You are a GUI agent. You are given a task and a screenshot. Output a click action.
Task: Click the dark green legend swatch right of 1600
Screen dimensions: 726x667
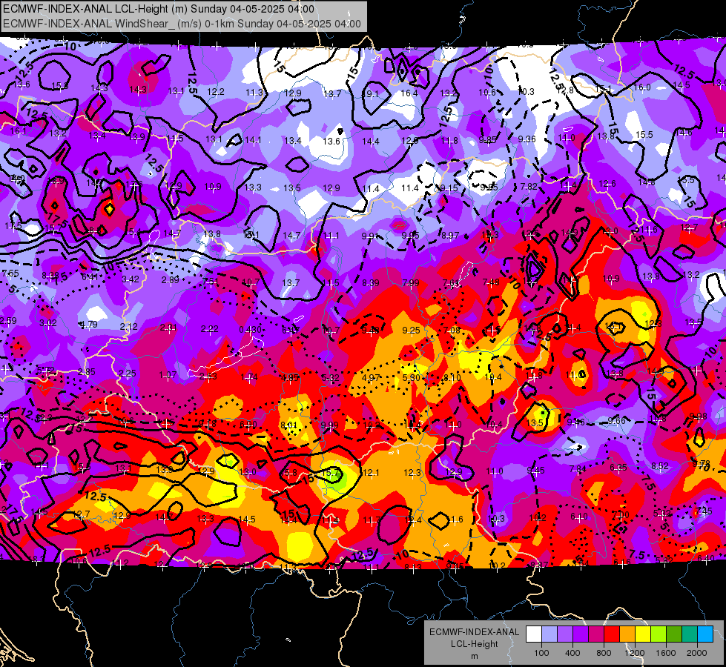coord(674,634)
